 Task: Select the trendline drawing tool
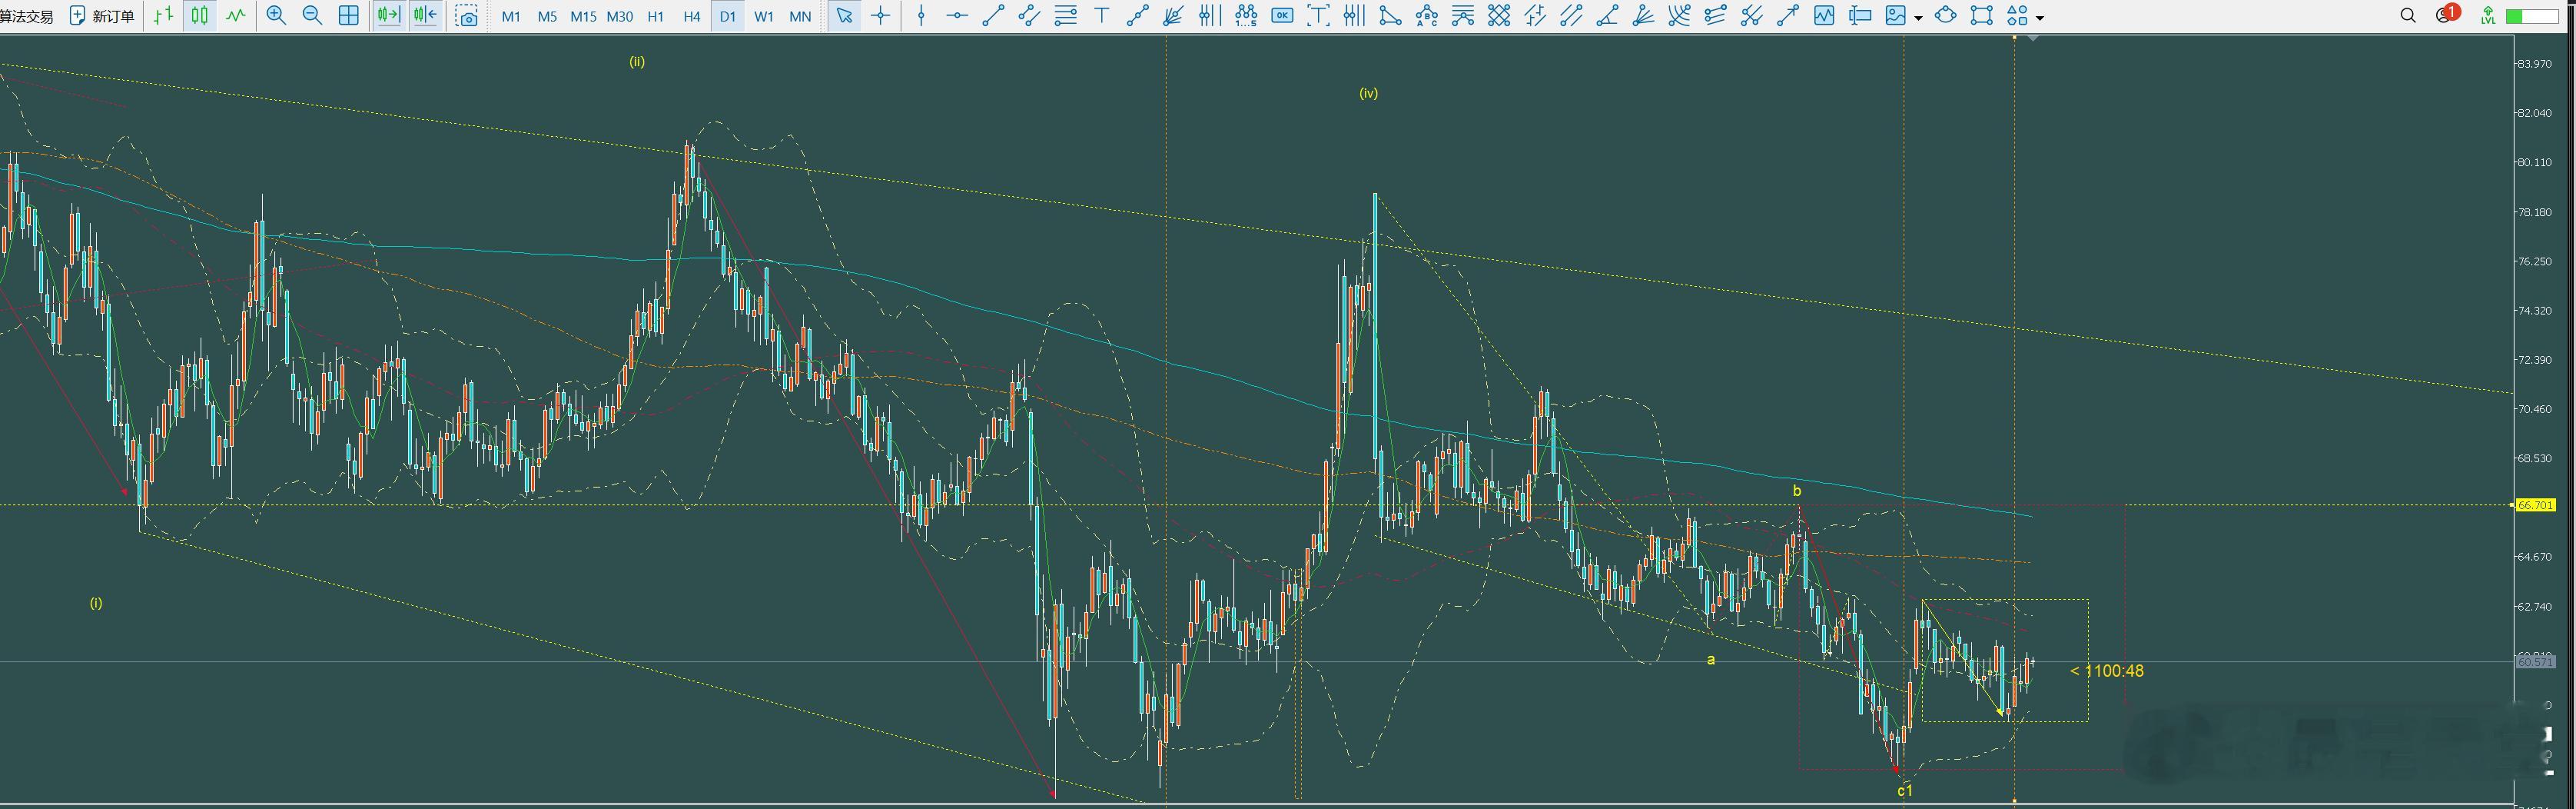click(x=993, y=16)
